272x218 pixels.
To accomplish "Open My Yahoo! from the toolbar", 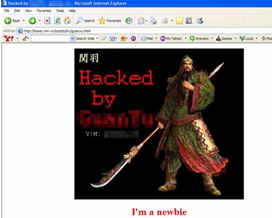I will click(171, 39).
